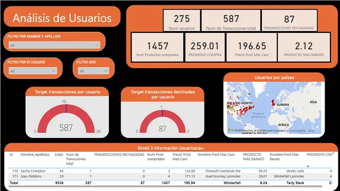Click Target transacciones declinadas por usuario title

tap(163, 94)
